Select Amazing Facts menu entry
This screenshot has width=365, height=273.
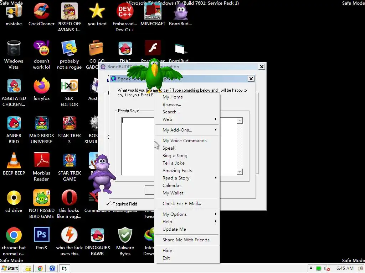point(187,171)
